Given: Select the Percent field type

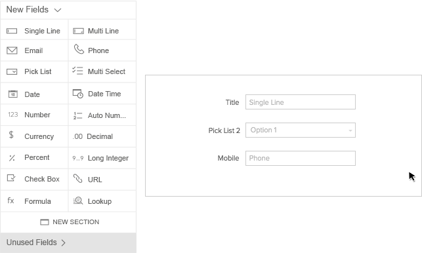Looking at the screenshot, I should click(x=34, y=158).
